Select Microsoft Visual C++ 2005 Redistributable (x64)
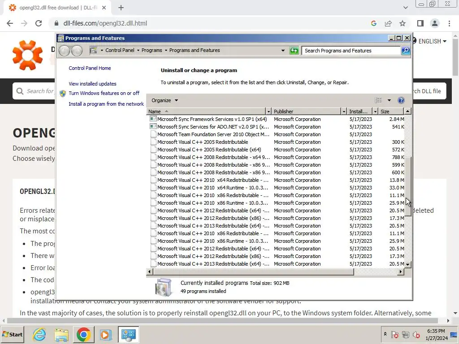Viewport: 459px width, 344px height. (x=275, y=150)
